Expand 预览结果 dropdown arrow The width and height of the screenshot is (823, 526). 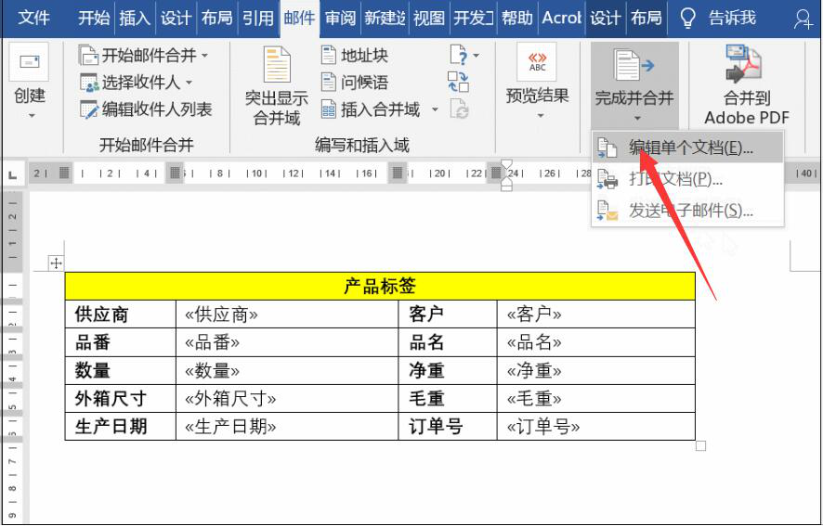pos(540,115)
